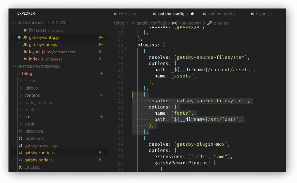Click the unsaved dot on gatsby-config.js tab
297x183 pixels.
pos(192,14)
